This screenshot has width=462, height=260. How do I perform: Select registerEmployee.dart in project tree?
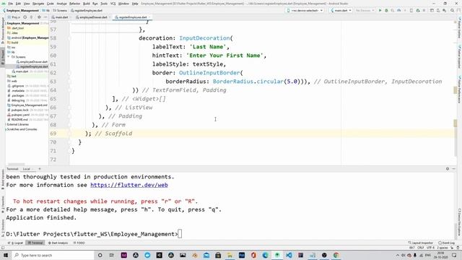coord(32,66)
